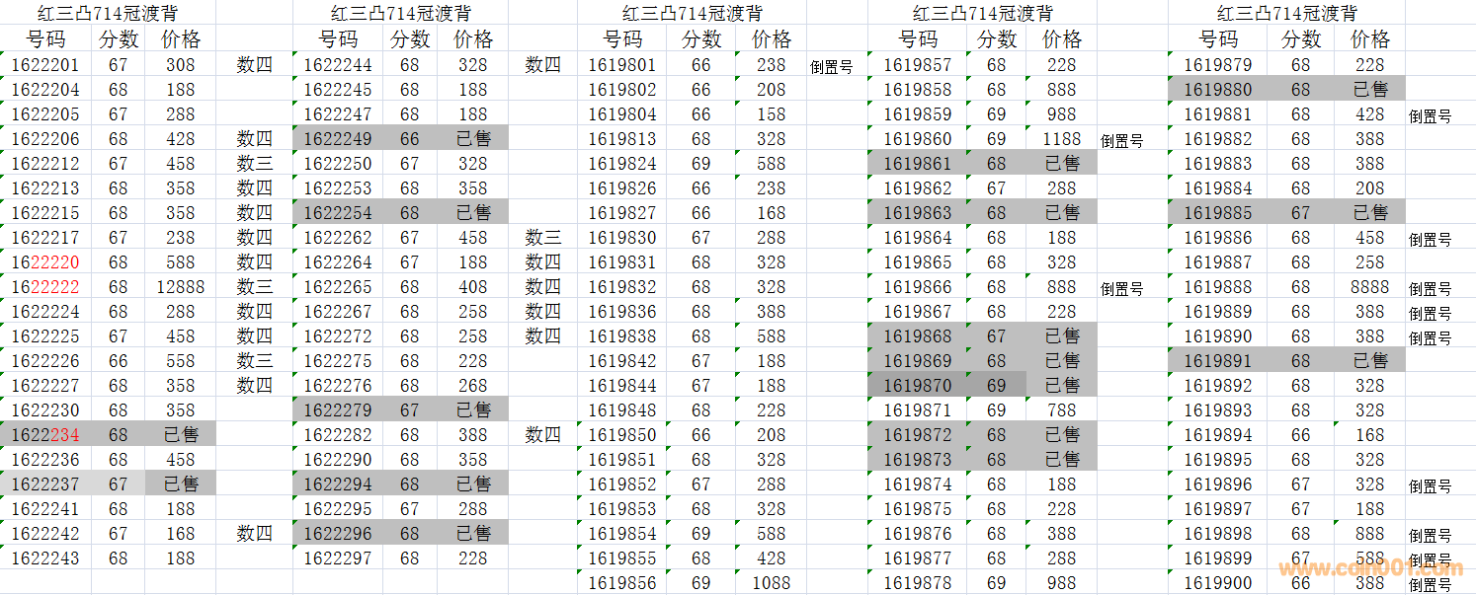Click serial number 1619856 cell
The height and width of the screenshot is (595, 1476).
pyautogui.click(x=621, y=583)
